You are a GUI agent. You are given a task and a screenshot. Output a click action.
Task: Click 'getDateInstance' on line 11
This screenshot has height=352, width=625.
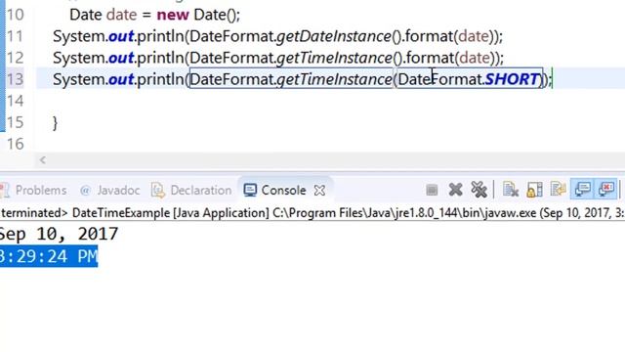pos(334,37)
